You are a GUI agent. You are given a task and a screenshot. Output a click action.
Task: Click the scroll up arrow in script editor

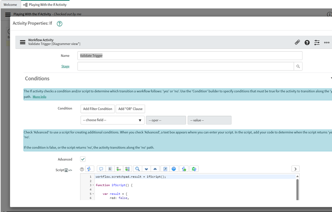click(x=297, y=176)
